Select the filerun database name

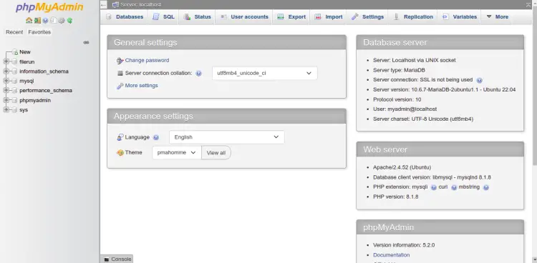(x=27, y=62)
